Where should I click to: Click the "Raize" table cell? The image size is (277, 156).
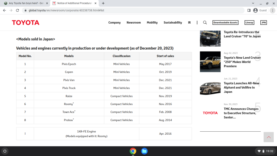(x=69, y=96)
